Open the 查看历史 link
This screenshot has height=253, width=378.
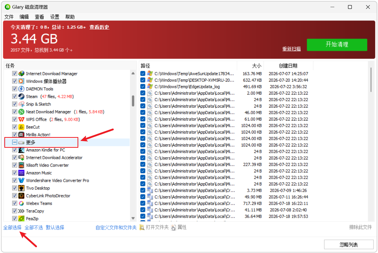pos(99,27)
